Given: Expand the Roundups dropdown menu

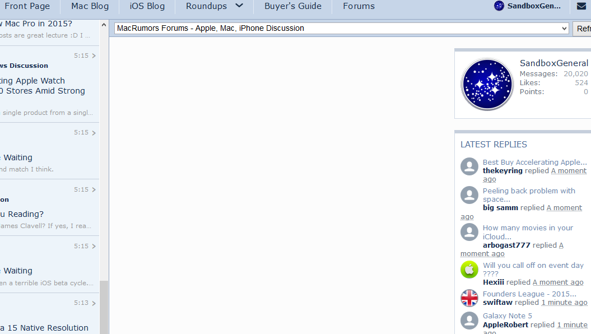Looking at the screenshot, I should tap(215, 6).
